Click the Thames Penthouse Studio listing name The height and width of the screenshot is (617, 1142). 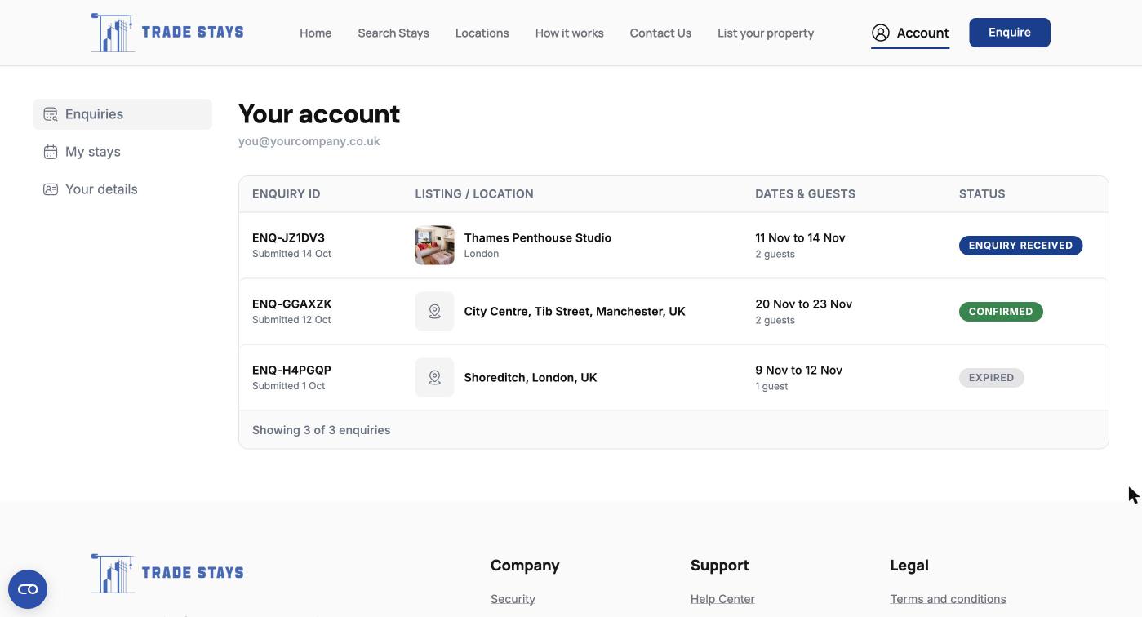538,238
